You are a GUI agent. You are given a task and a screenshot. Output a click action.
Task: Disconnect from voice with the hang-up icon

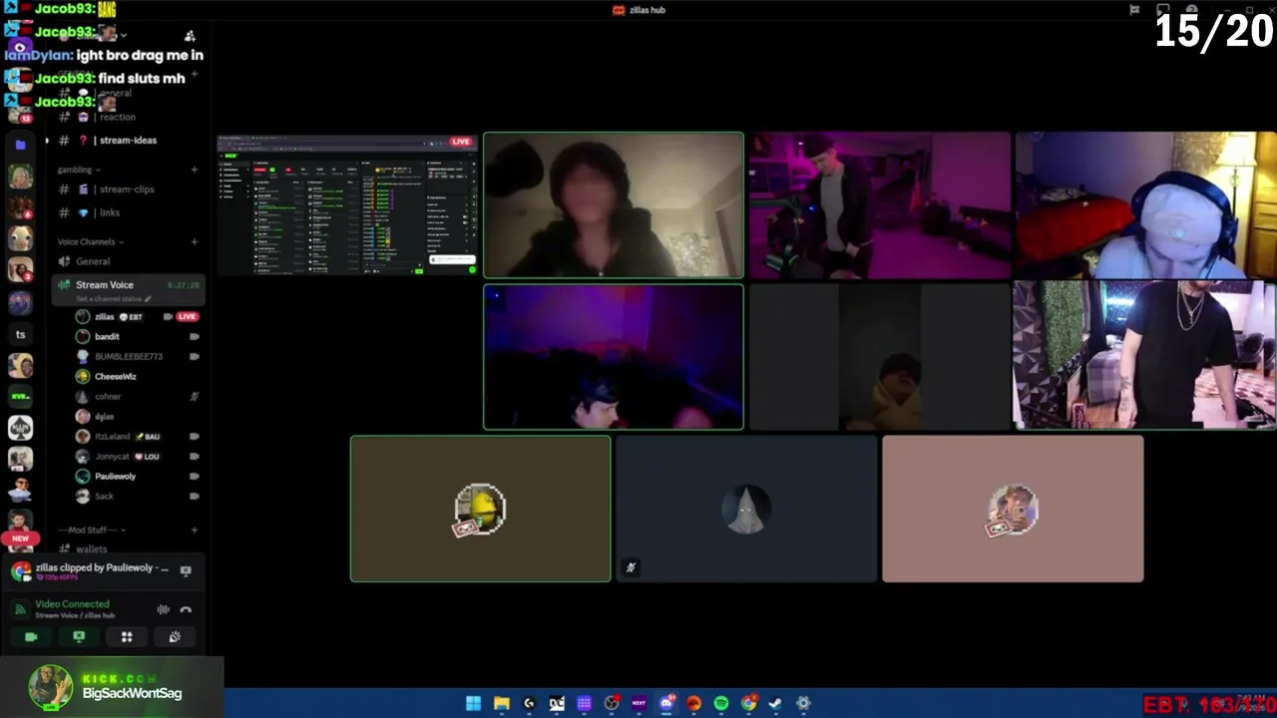[186, 609]
